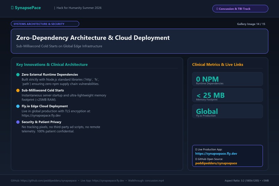Click the Aspect Ratio 3:2 (1800x1200) footer text
Viewport: 279px width, 186px height.
click(242, 181)
